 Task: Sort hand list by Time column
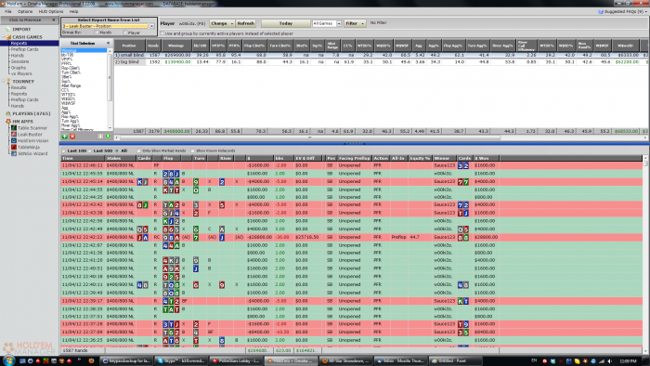[x=83, y=158]
